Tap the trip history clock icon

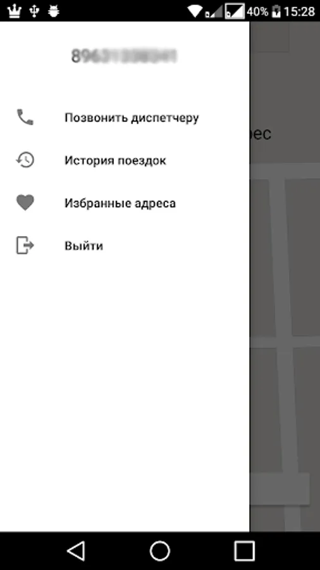click(x=25, y=160)
